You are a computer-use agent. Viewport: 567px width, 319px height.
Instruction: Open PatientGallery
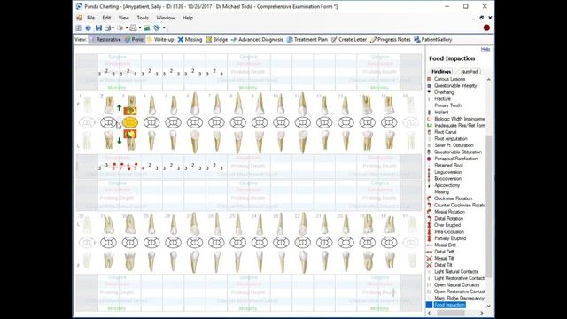coord(433,39)
